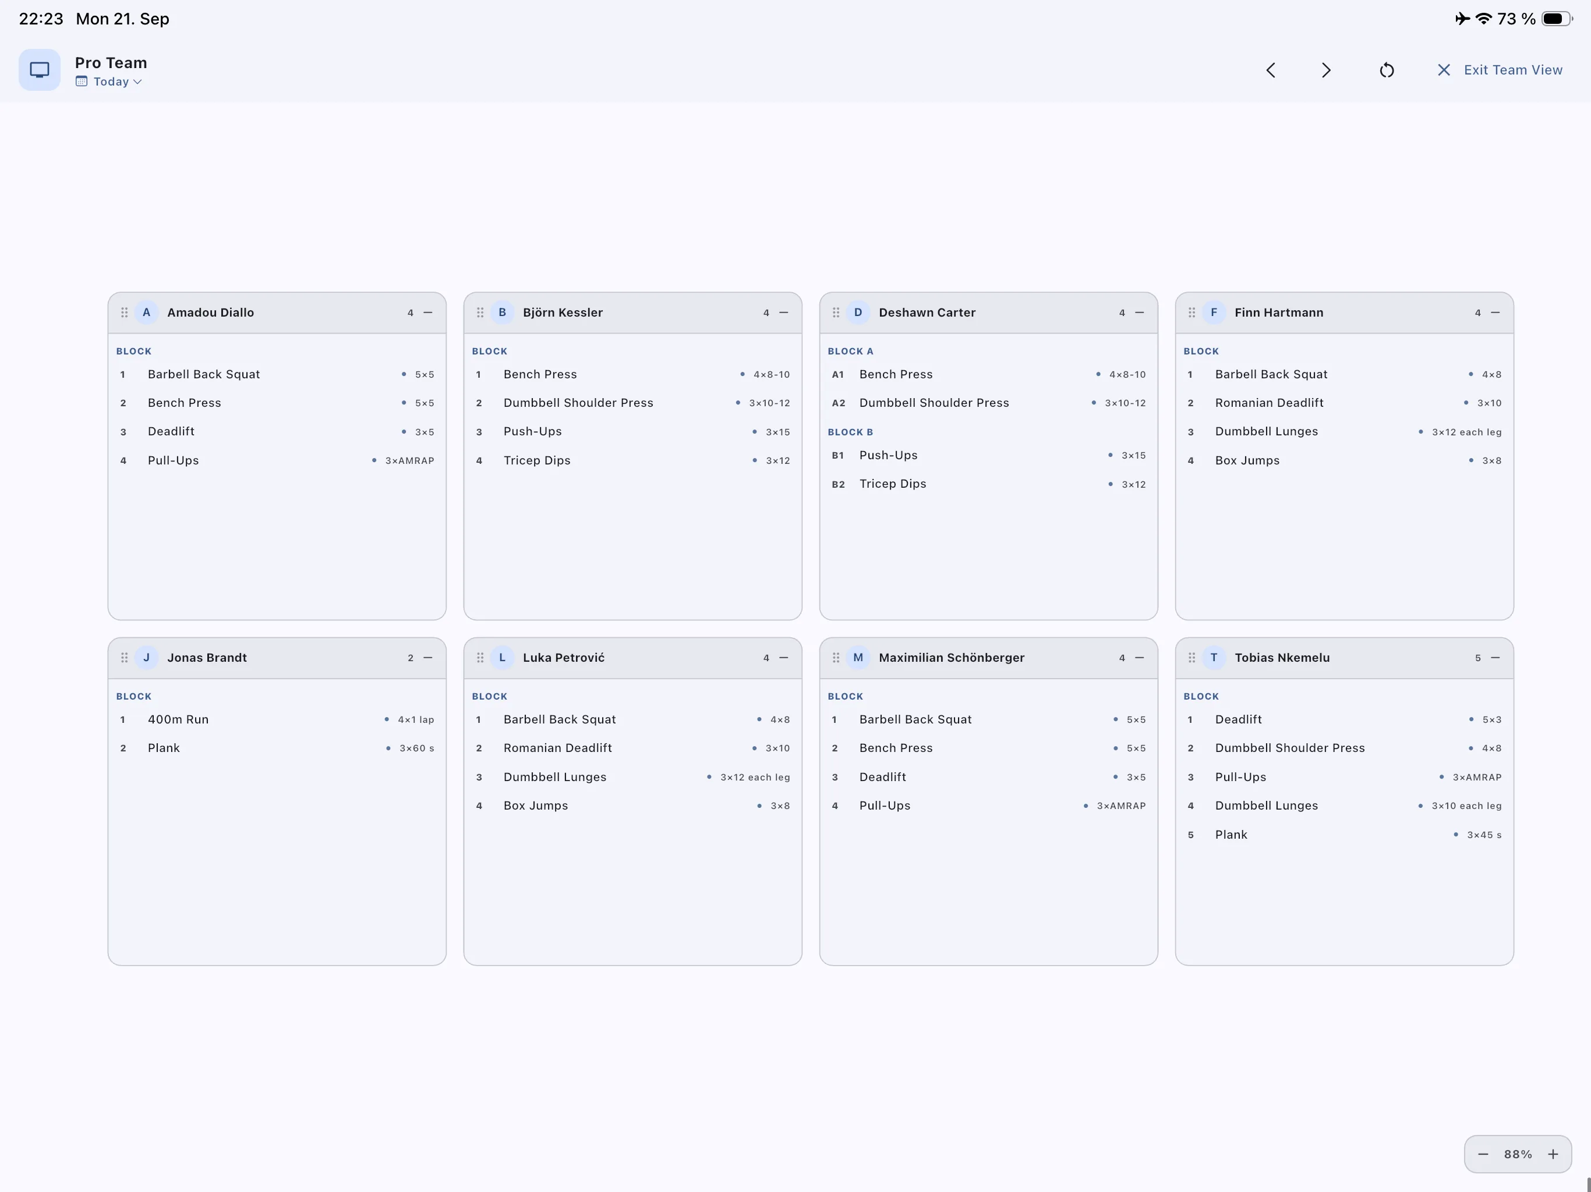Refresh the team view
Screen dimensions: 1591x1192
point(1387,70)
